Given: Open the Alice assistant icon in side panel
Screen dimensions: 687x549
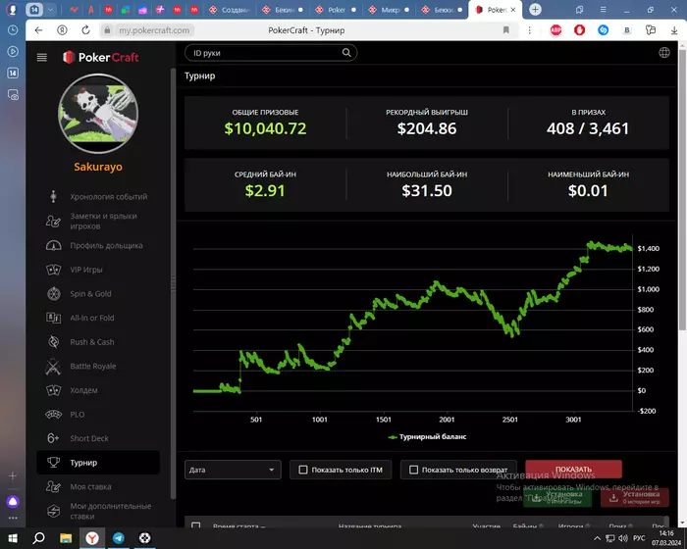Looking at the screenshot, I should (x=13, y=502).
